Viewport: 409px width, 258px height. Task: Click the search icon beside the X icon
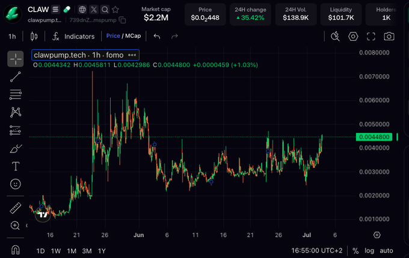coord(105,10)
